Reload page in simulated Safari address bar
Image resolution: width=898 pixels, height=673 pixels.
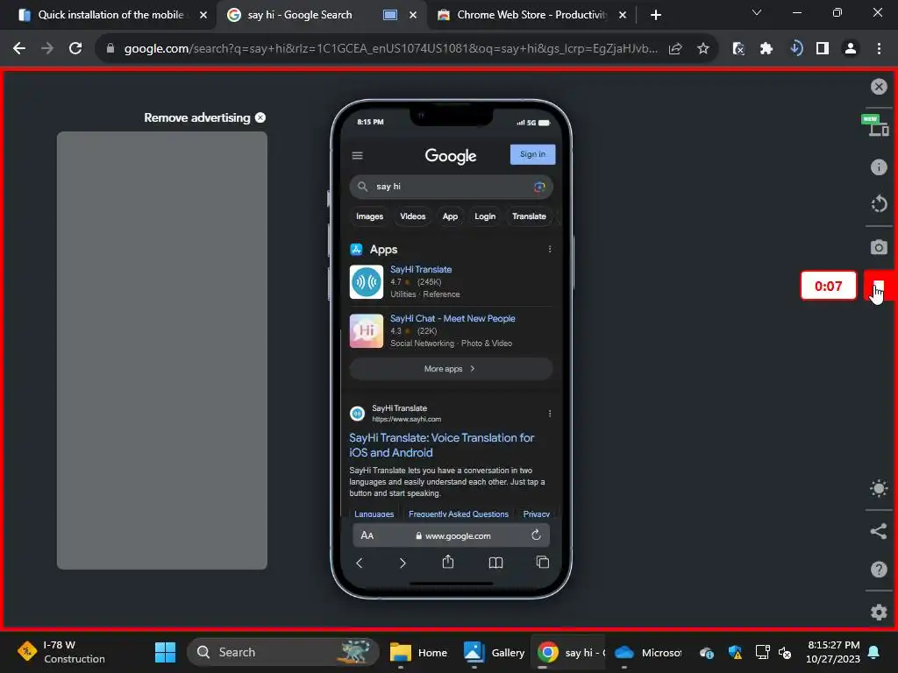click(x=536, y=535)
